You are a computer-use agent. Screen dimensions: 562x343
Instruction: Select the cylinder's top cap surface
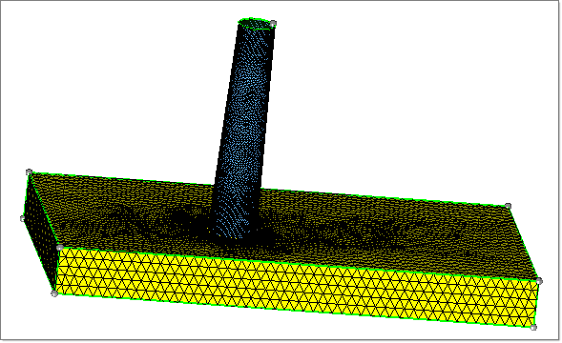click(256, 24)
